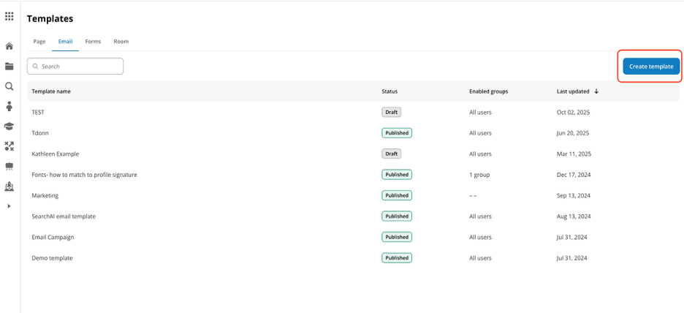Open the person icon in the sidebar
The height and width of the screenshot is (313, 684).
pos(9,106)
